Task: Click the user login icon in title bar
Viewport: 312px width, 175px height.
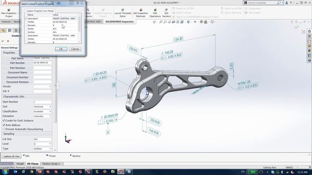Action: pos(287,3)
